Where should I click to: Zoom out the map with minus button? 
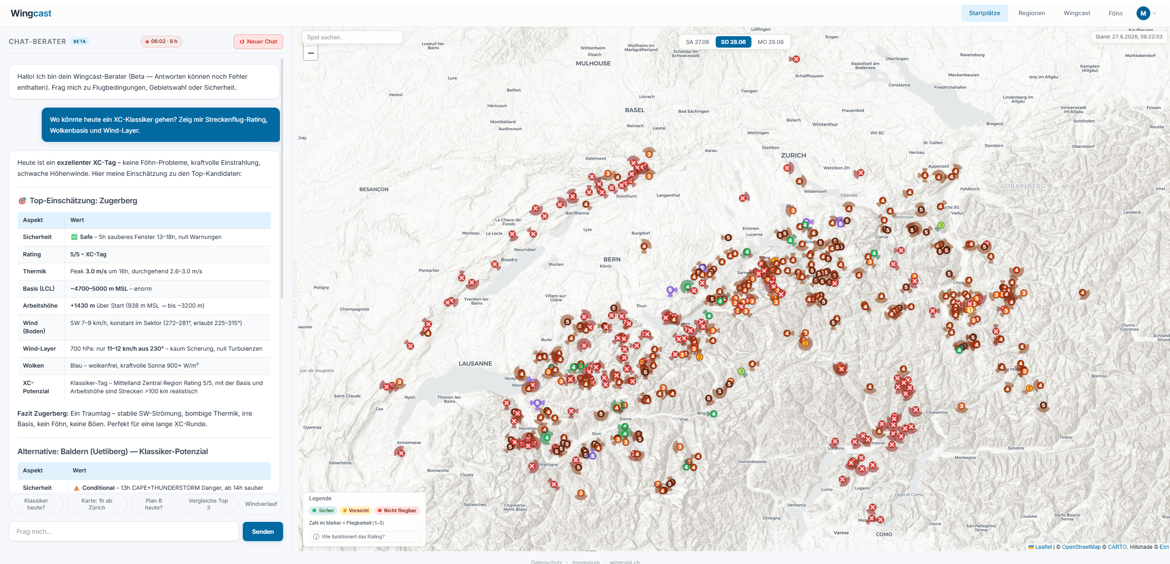311,53
